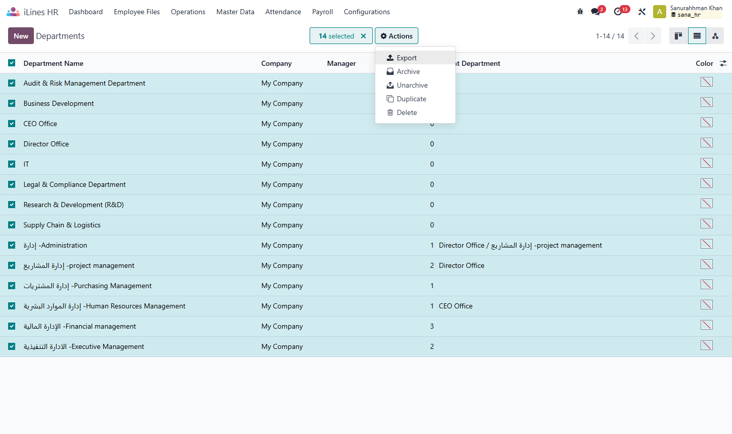
Task: Switch to Kanban view
Action: pos(678,36)
